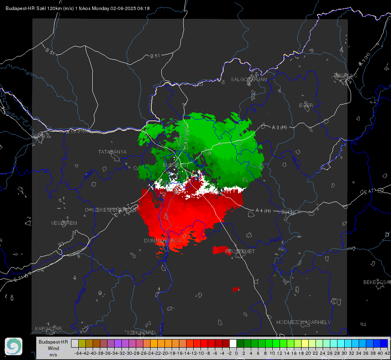The width and height of the screenshot is (391, 360).
Task: Click the 42 value on the legend scale
Action: point(387,353)
